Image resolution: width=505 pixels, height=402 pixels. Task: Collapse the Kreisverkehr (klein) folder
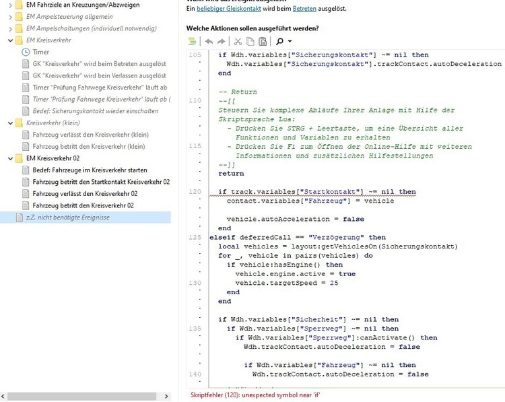pyautogui.click(x=9, y=123)
